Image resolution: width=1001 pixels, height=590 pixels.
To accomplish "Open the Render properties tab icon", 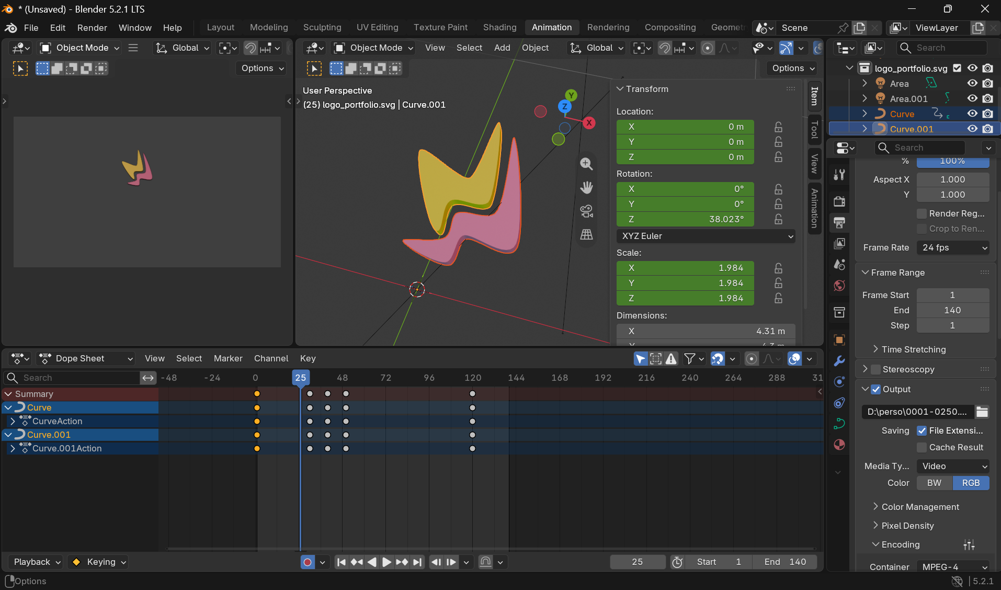I will (x=839, y=201).
